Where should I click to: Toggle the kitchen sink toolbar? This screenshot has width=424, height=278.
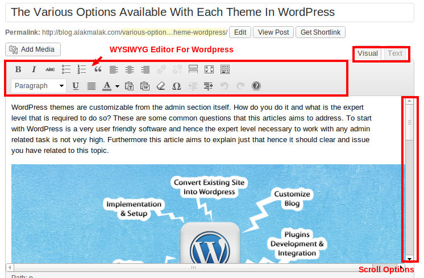point(225,69)
